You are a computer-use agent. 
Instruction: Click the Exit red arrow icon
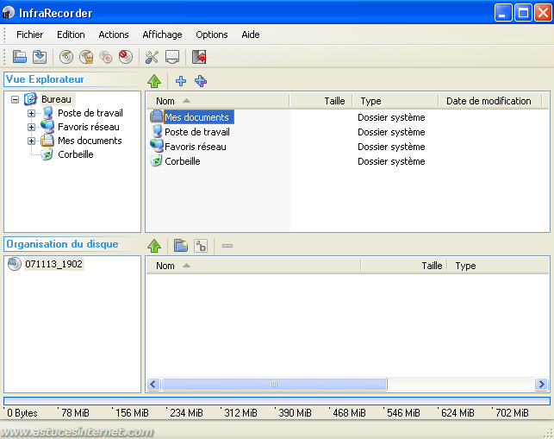pyautogui.click(x=199, y=57)
